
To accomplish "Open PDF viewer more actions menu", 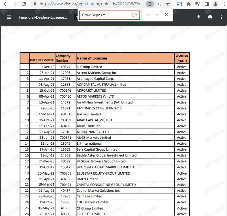I will tap(221, 17).
